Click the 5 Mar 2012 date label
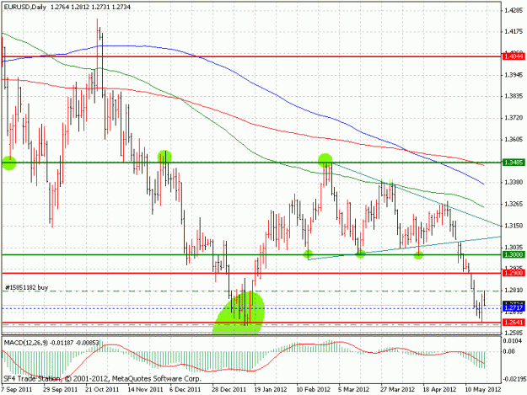The image size is (527, 395). click(x=354, y=390)
